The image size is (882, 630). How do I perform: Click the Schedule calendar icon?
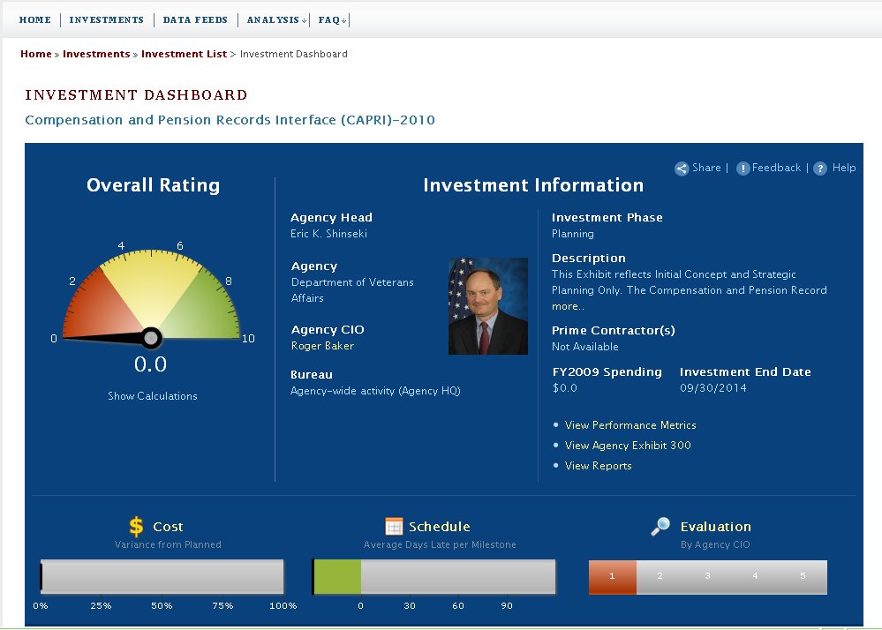(394, 527)
